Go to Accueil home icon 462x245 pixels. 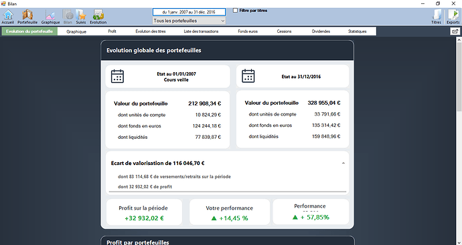(x=8, y=17)
